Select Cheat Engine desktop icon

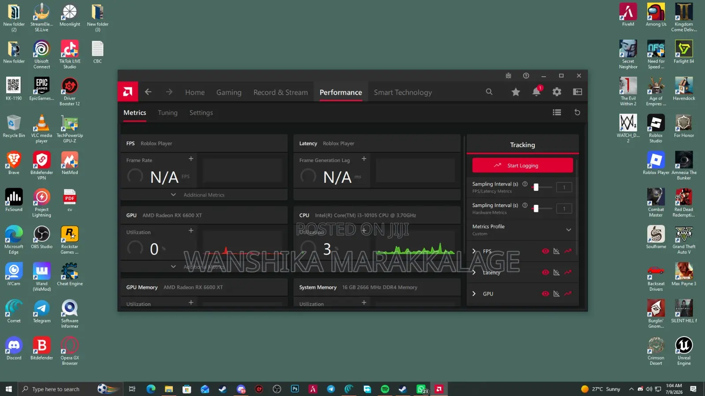pyautogui.click(x=70, y=274)
